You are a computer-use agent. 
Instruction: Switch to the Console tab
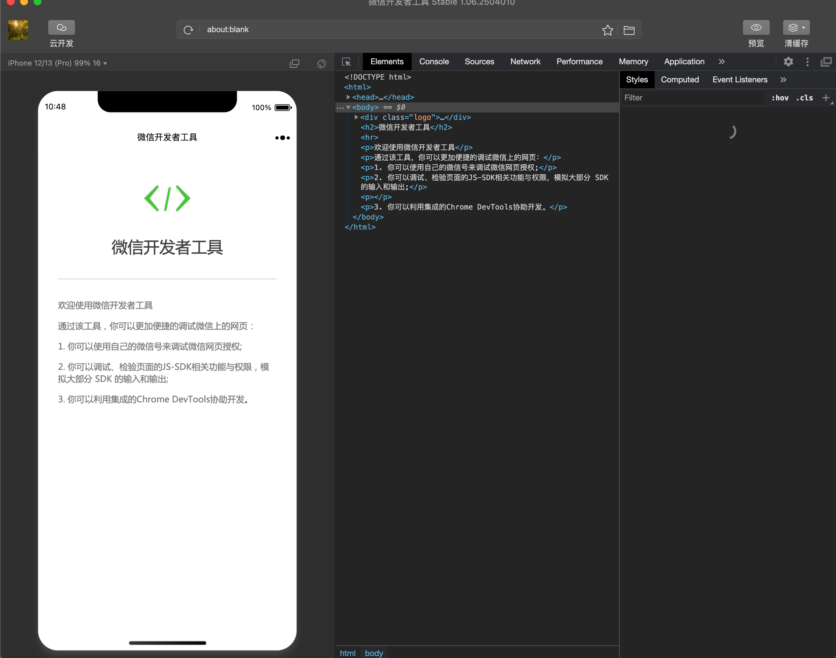click(x=434, y=62)
